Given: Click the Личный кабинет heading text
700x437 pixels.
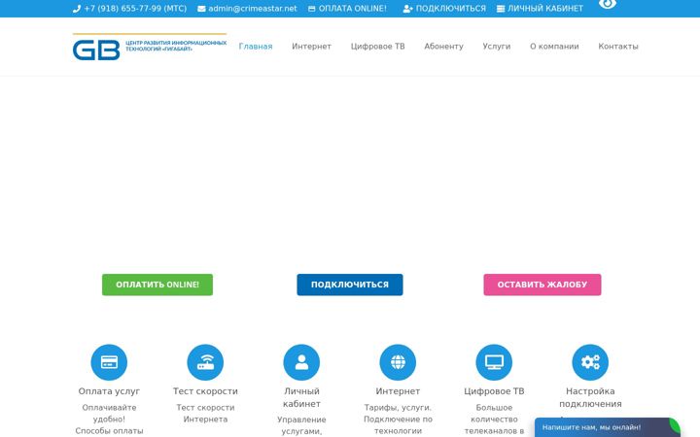Looking at the screenshot, I should click(301, 397).
